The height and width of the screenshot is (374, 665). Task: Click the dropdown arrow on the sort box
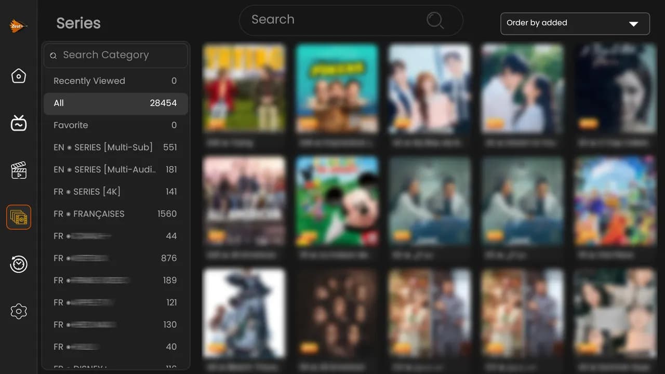633,24
